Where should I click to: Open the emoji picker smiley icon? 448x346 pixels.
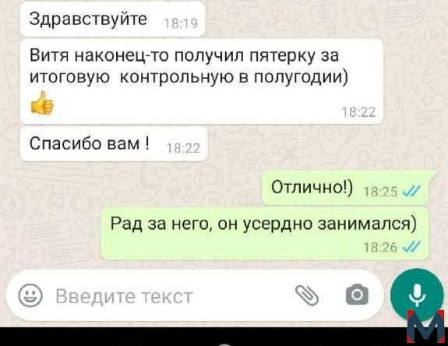pyautogui.click(x=30, y=295)
